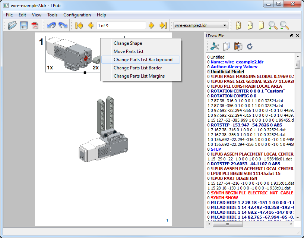The image size is (304, 238).
Task: Click the line 'Name: wire-example2.ldr'
Action: [x=235, y=62]
